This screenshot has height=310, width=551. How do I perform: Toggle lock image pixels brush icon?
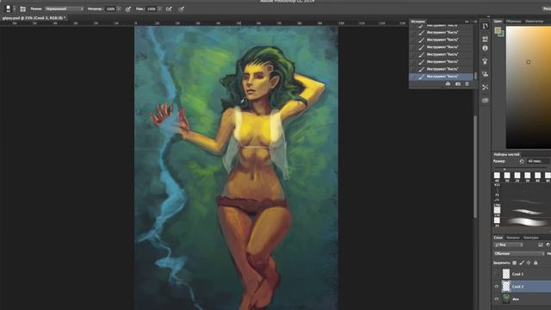[x=522, y=263]
